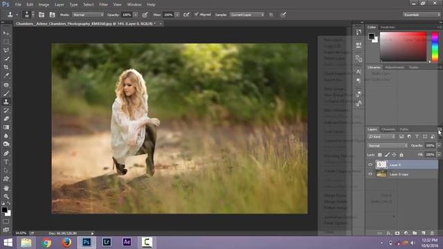Create a new group folder
Screen dimensions: 443x249
(x=415, y=233)
